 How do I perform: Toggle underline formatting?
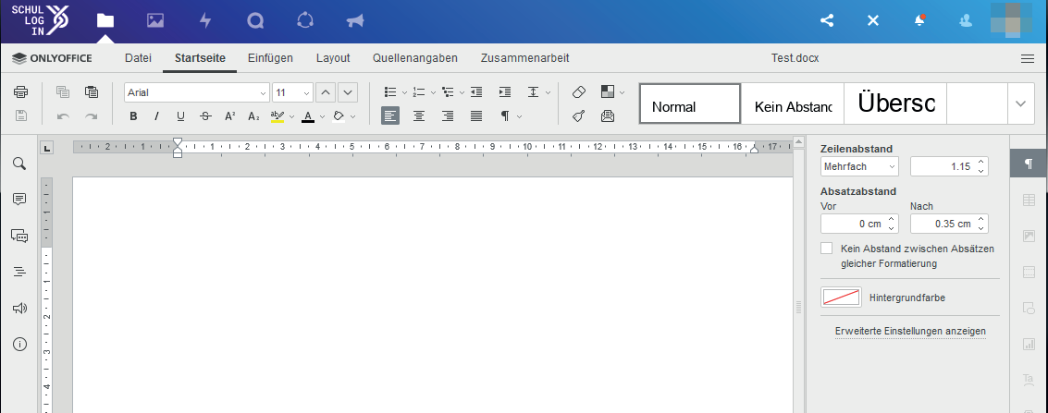click(180, 116)
